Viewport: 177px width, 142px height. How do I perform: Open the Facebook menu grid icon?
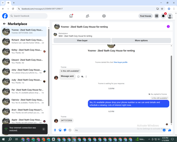click(x=156, y=16)
